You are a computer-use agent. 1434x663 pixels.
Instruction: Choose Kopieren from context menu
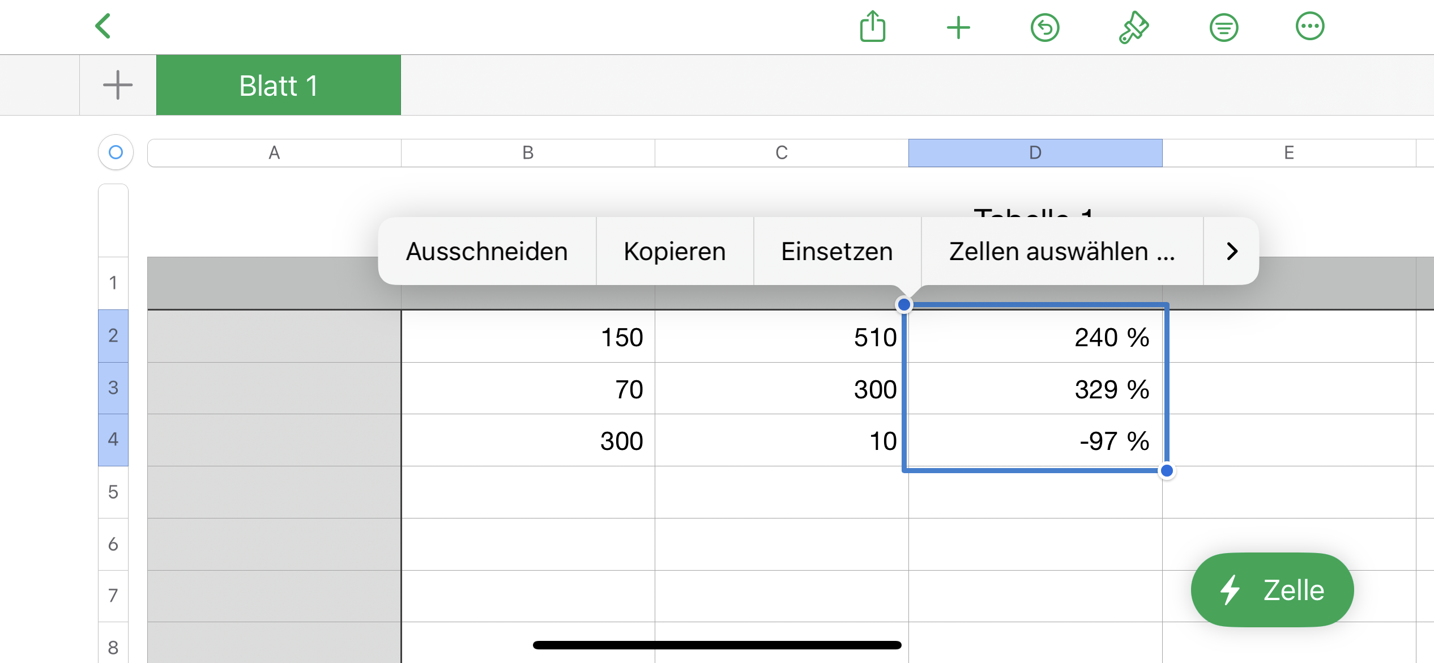675,251
